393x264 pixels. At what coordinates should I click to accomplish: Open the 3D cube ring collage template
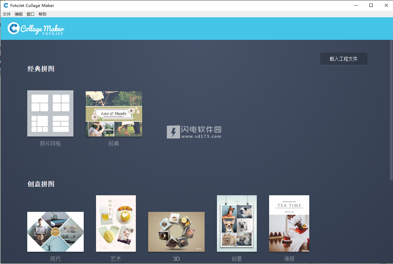(176, 231)
